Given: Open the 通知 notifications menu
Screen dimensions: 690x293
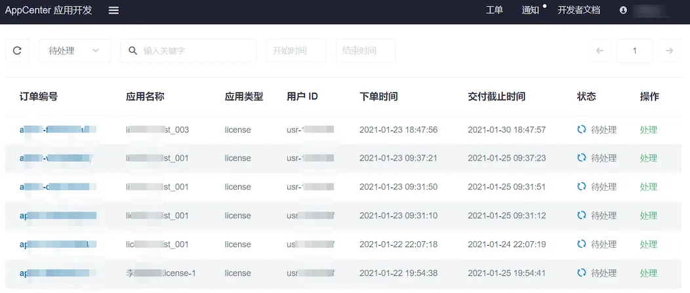Looking at the screenshot, I should (530, 10).
